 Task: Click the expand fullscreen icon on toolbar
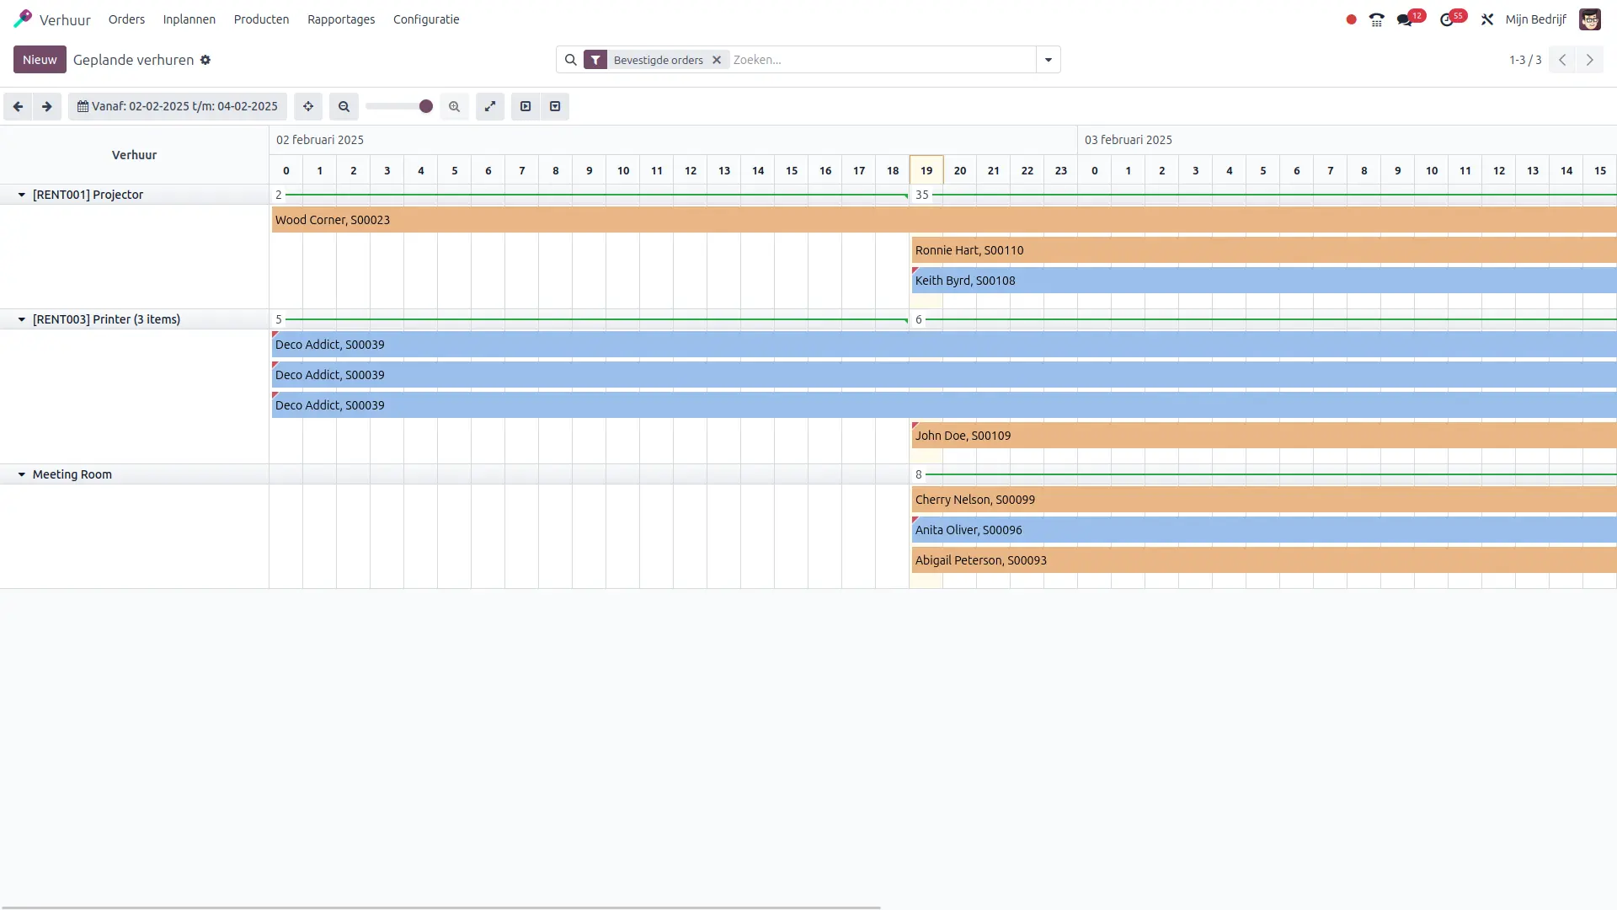[490, 107]
